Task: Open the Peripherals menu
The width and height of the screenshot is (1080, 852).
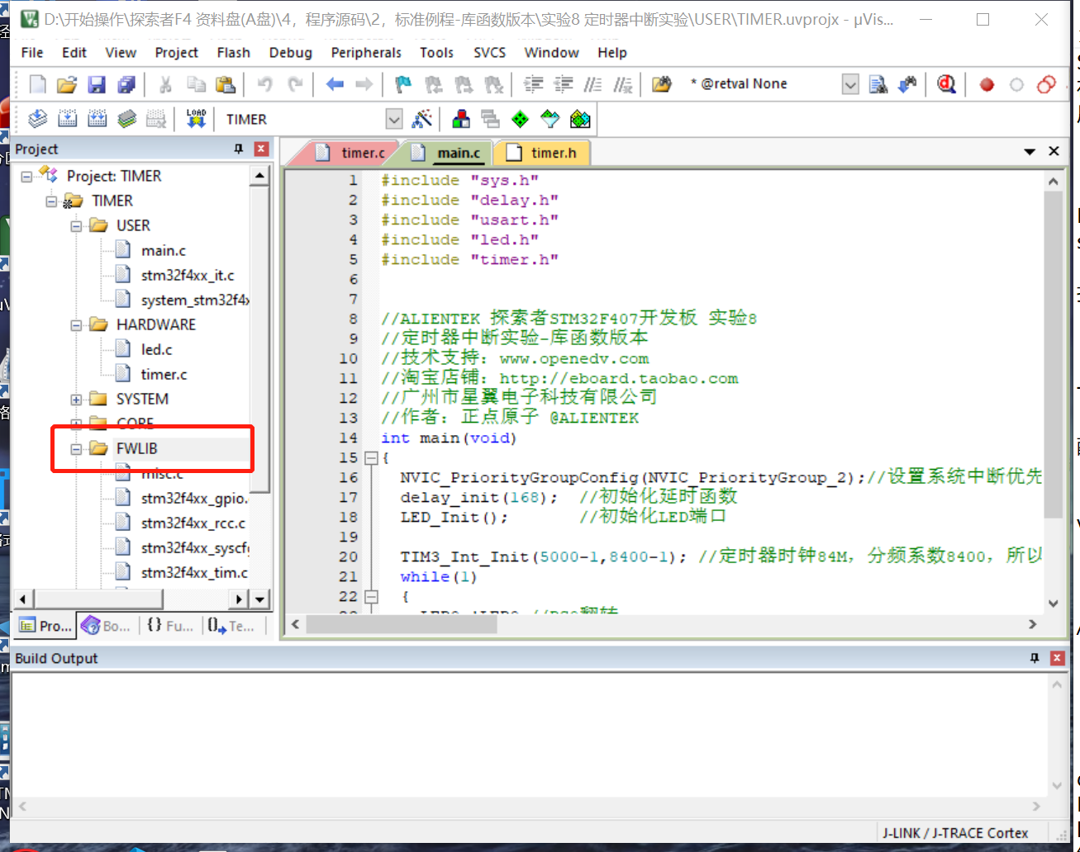Action: tap(366, 52)
